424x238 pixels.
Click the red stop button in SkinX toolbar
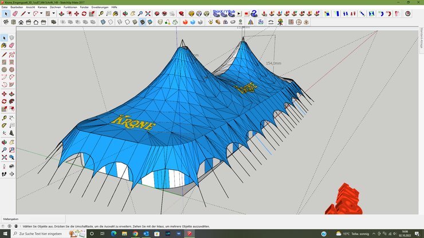click(246, 14)
